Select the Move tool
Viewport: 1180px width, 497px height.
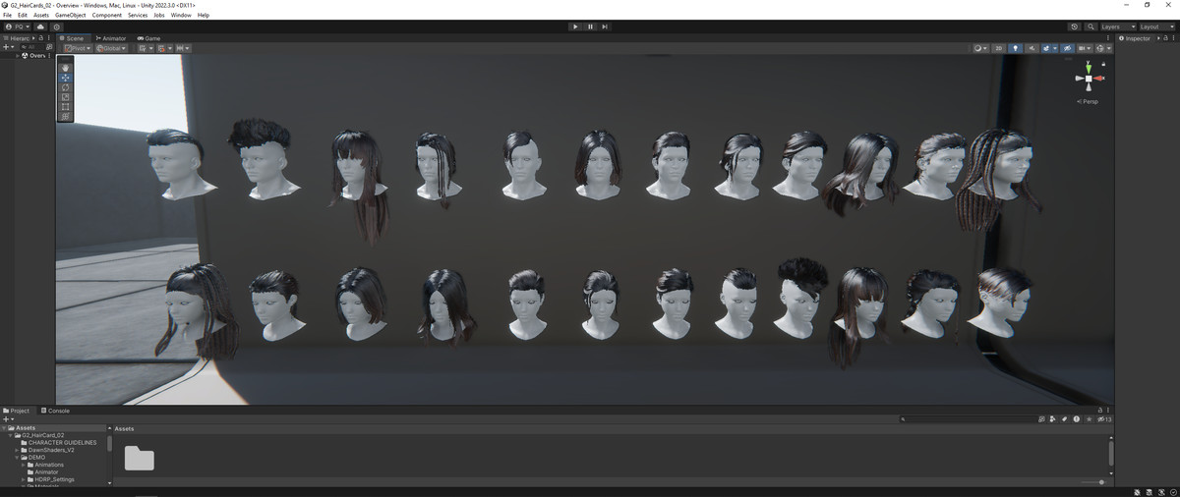coord(66,78)
